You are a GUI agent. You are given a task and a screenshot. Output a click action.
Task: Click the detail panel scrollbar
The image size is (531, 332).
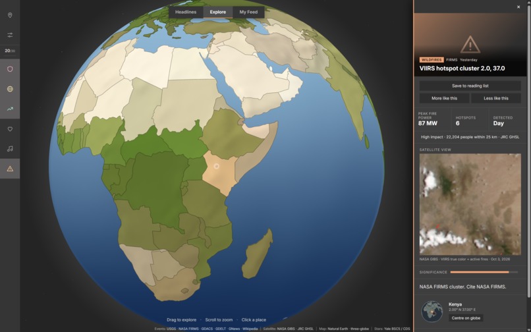(x=529, y=152)
